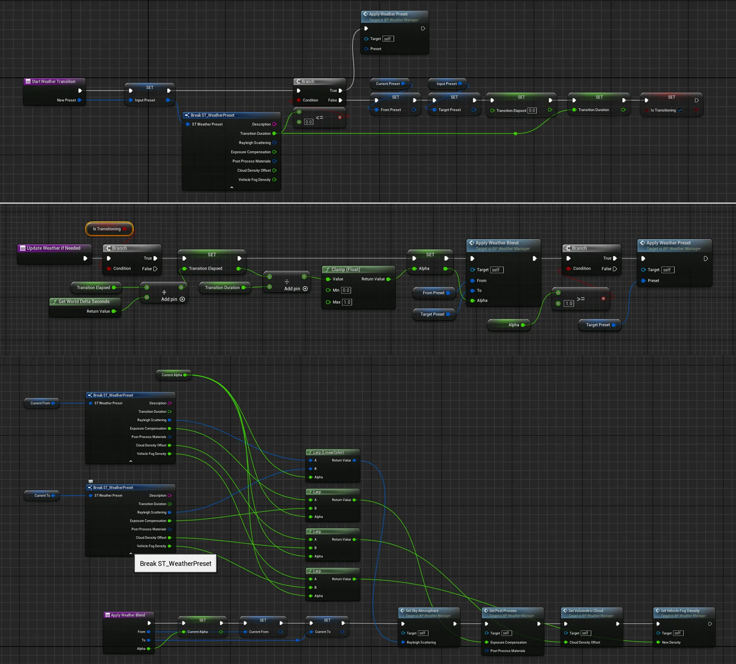This screenshot has height=664, width=736.
Task: Click the Target Preset getter below From Preset
Action: click(434, 314)
